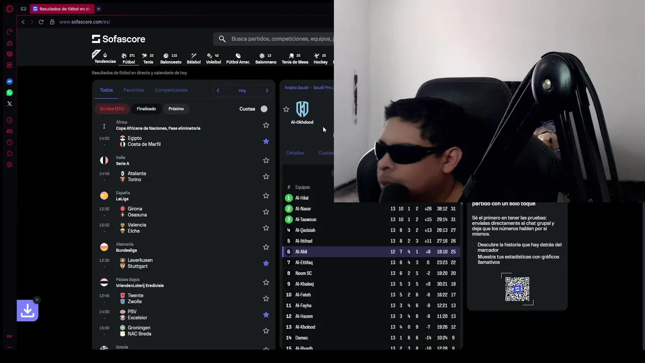Go to next day arrow

(267, 90)
